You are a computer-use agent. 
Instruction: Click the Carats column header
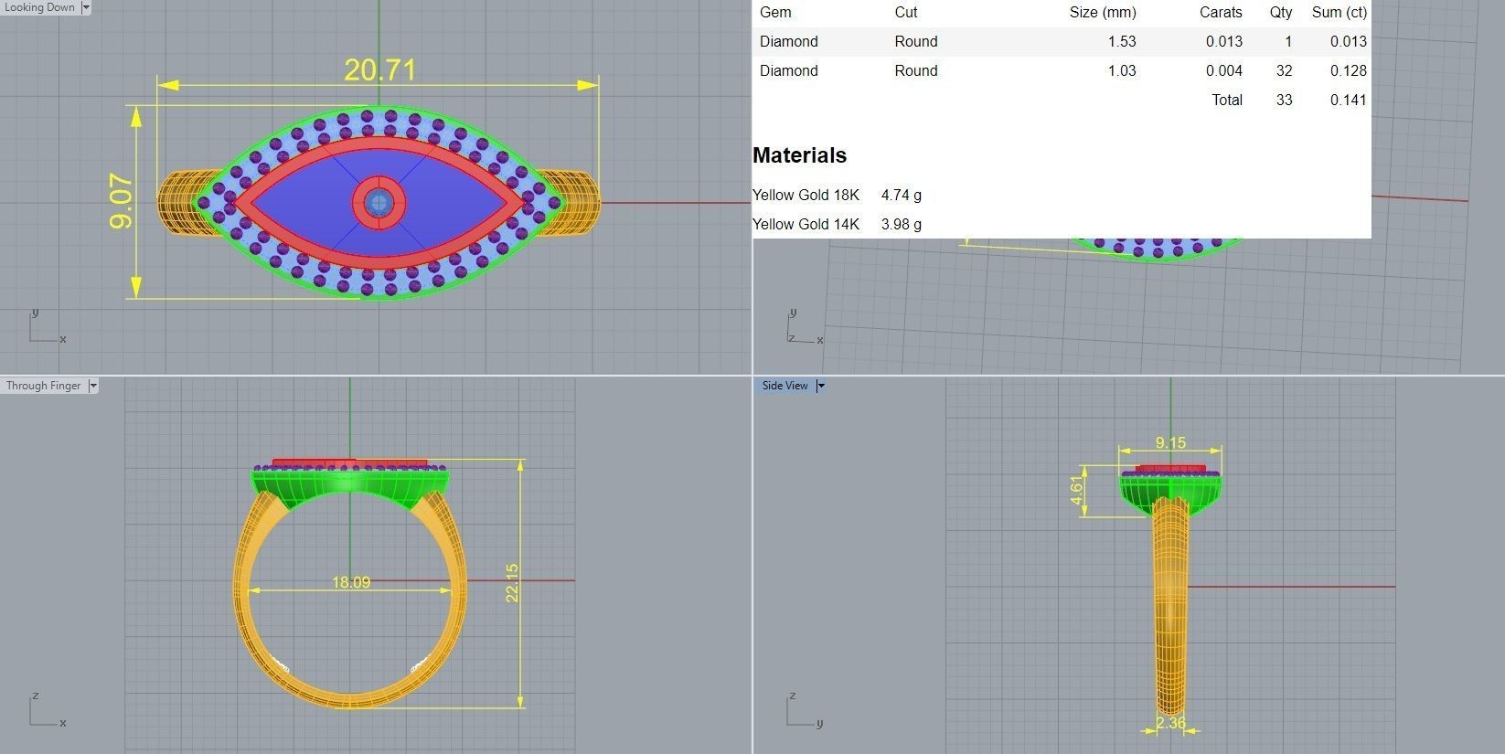click(1221, 12)
